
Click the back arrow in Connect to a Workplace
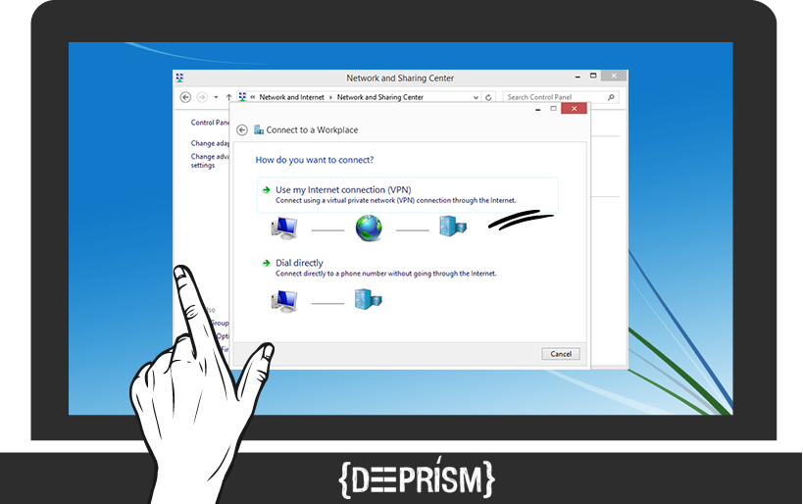[242, 129]
